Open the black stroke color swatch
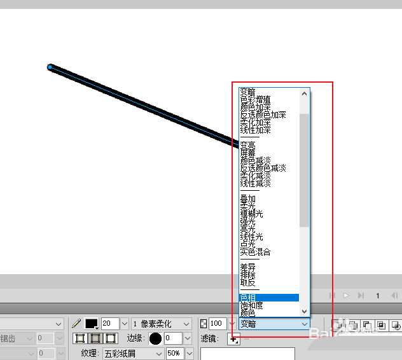 point(92,324)
